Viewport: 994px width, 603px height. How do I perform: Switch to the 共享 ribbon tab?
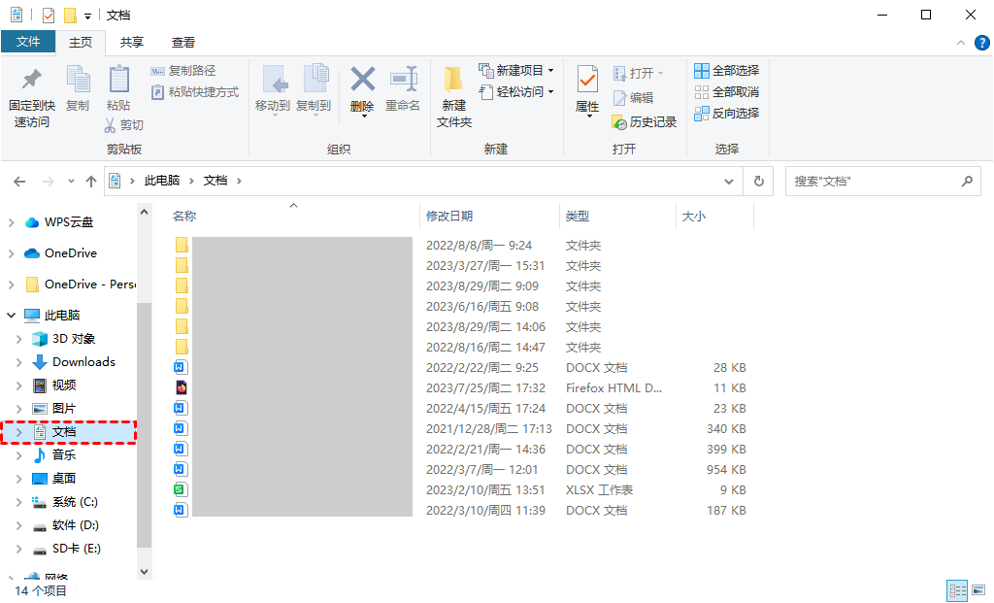[x=132, y=43]
